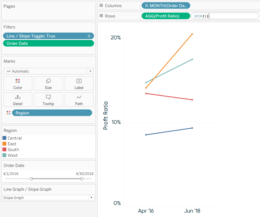
Task: Click the color icon beside Region pill
Action: (8, 113)
